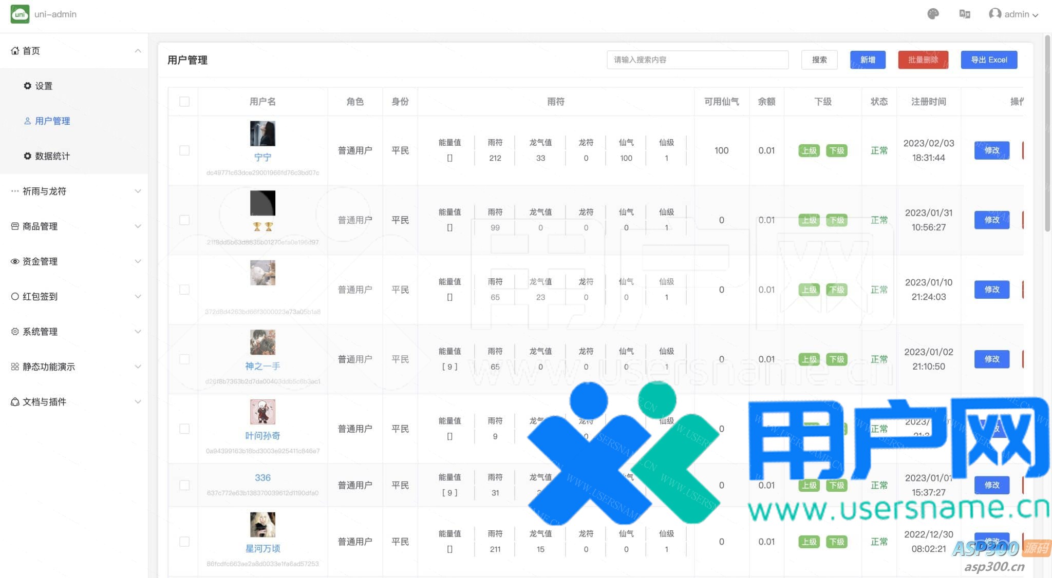This screenshot has height=578, width=1052.
Task: Open the admin account dropdown
Action: 1020,14
